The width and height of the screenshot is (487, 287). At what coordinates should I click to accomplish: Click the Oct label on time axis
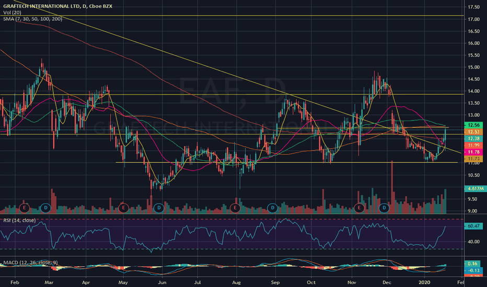point(311,282)
